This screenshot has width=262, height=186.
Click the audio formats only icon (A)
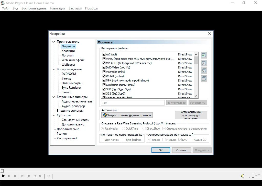[204, 63]
